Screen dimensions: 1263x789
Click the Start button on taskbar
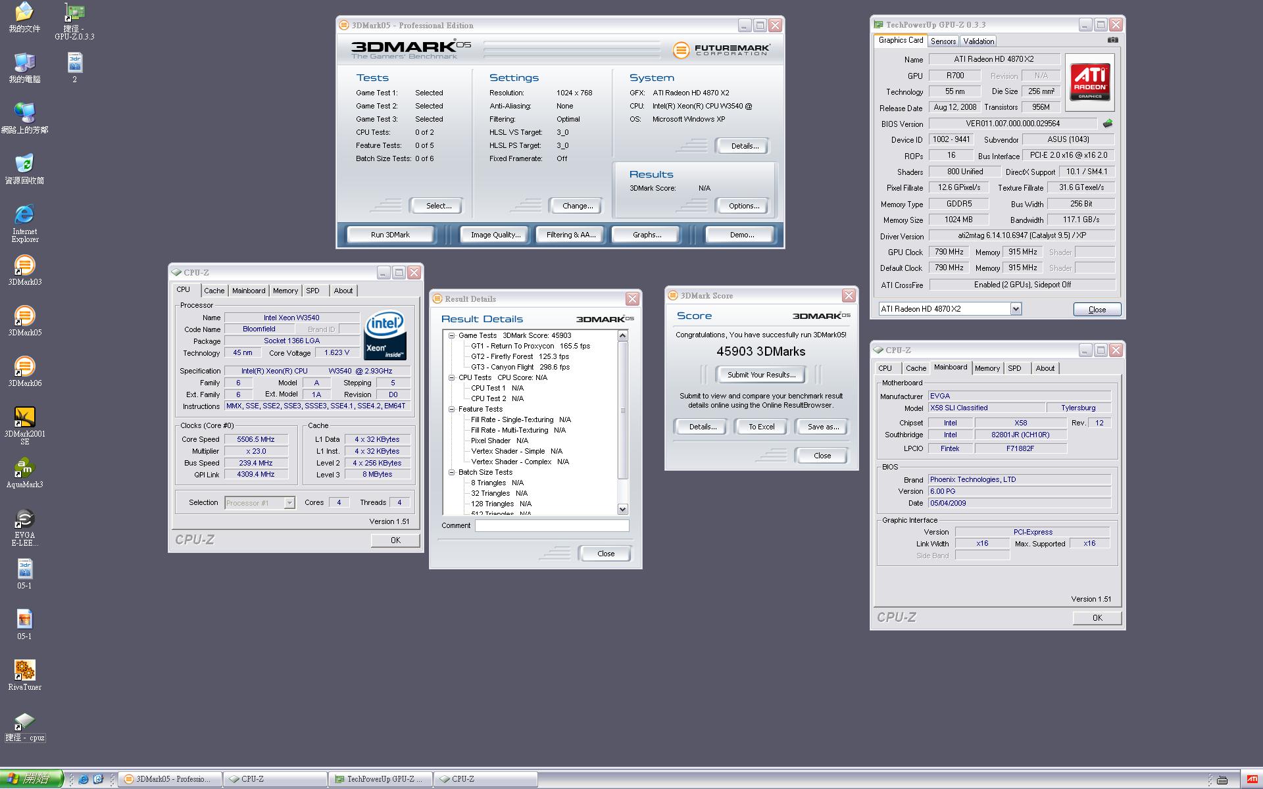coord(32,779)
